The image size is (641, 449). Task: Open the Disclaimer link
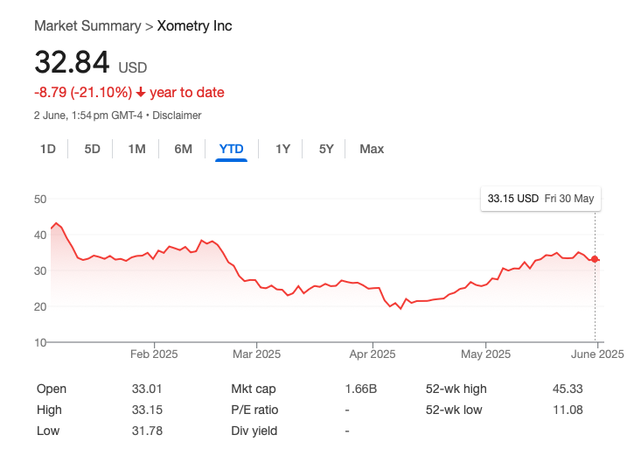[x=177, y=116]
